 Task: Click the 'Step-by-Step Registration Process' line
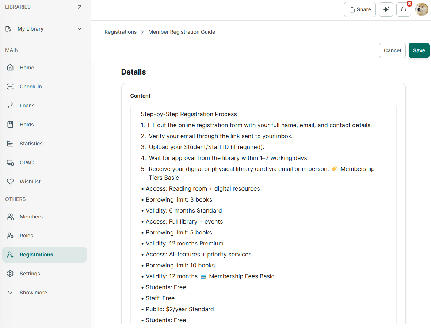(x=189, y=114)
